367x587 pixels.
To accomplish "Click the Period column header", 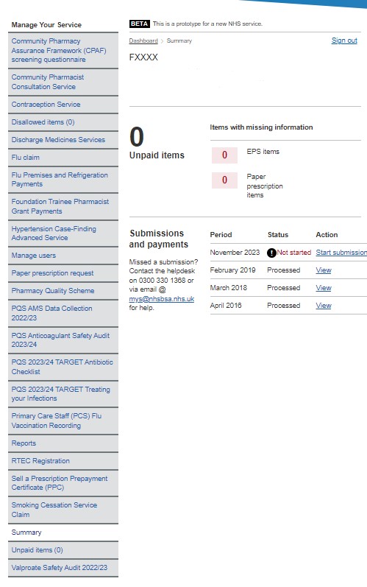I will tap(221, 235).
